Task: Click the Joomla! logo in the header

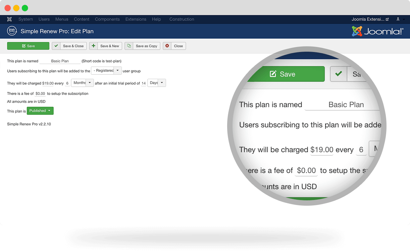Action: coord(377,31)
